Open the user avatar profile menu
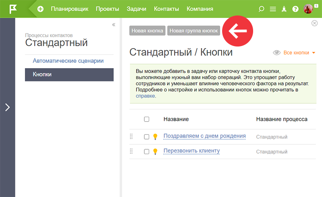Viewport: 322px width, 197px height. (x=308, y=9)
